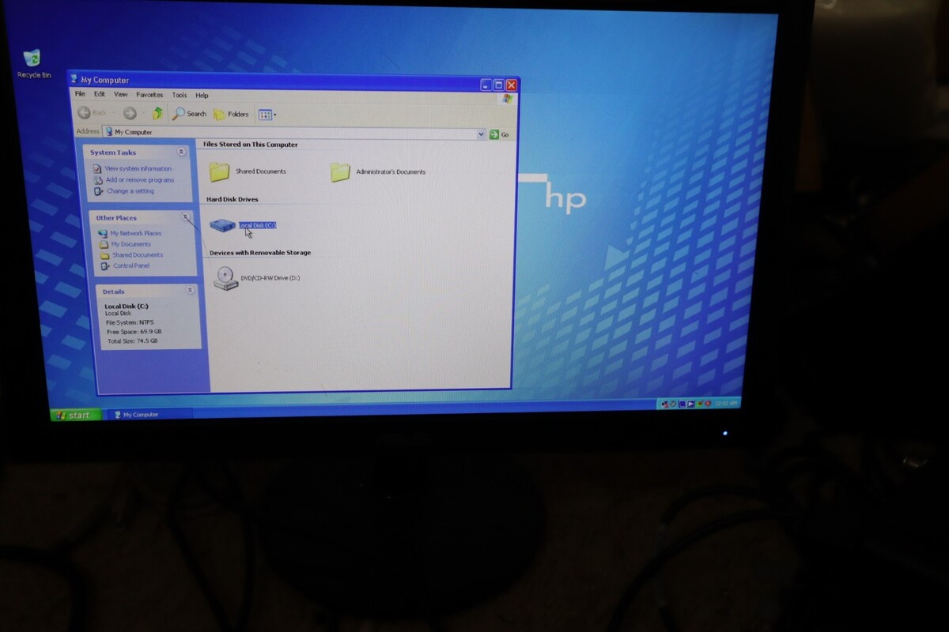Viewport: 949px width, 632px height.
Task: Click View system information link
Action: pos(138,169)
